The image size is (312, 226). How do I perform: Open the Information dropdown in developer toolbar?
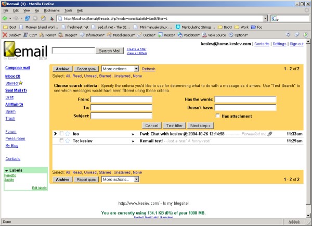[x=92, y=35]
